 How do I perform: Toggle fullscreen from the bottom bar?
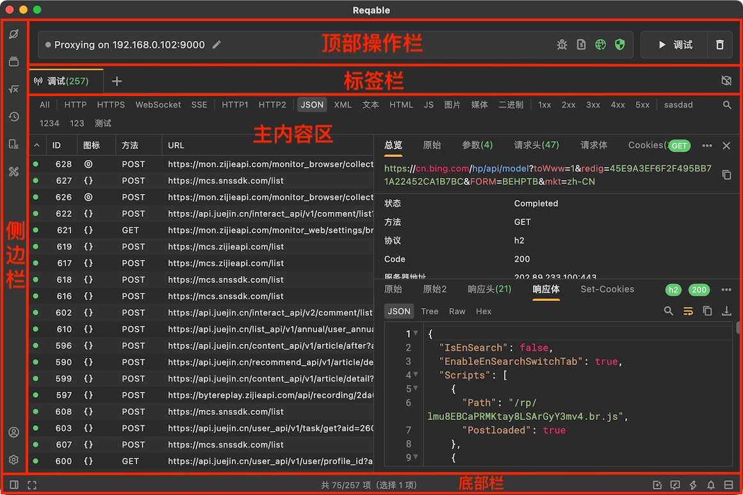coord(32,485)
